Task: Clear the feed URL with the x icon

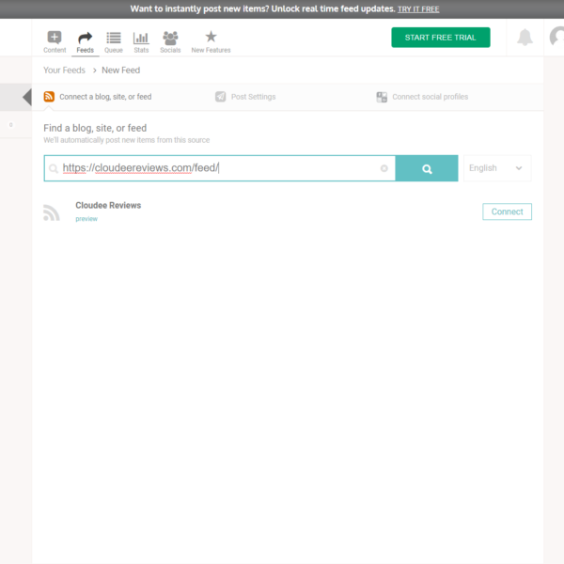Action: [x=384, y=168]
